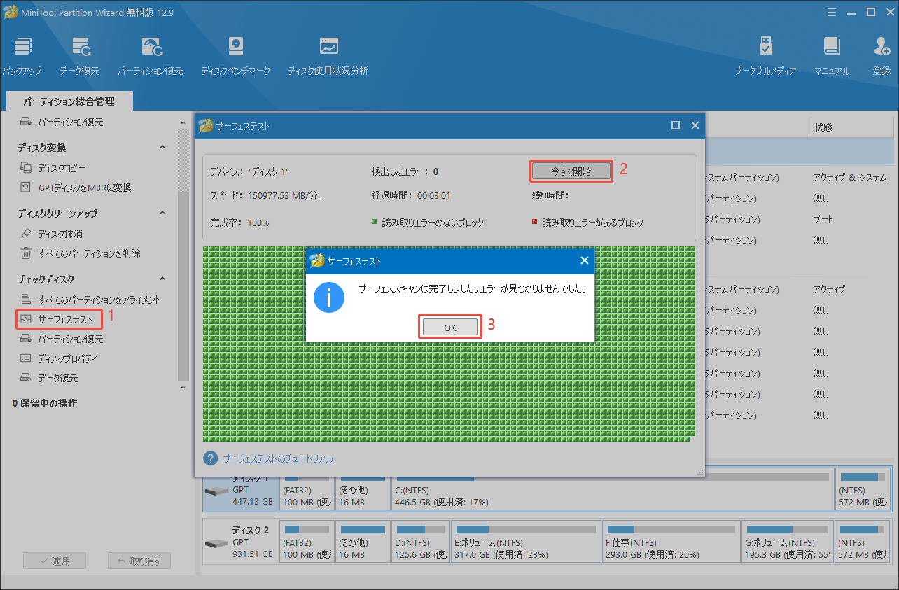
Task: Click the 適用 button
Action: pyautogui.click(x=55, y=561)
